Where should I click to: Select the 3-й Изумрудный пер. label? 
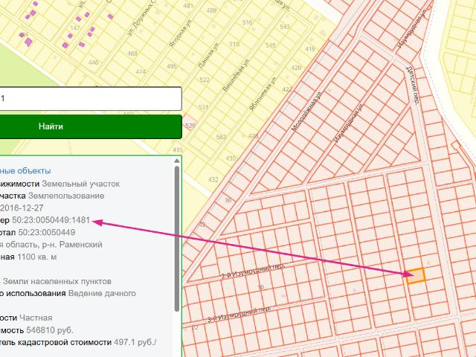(239, 313)
